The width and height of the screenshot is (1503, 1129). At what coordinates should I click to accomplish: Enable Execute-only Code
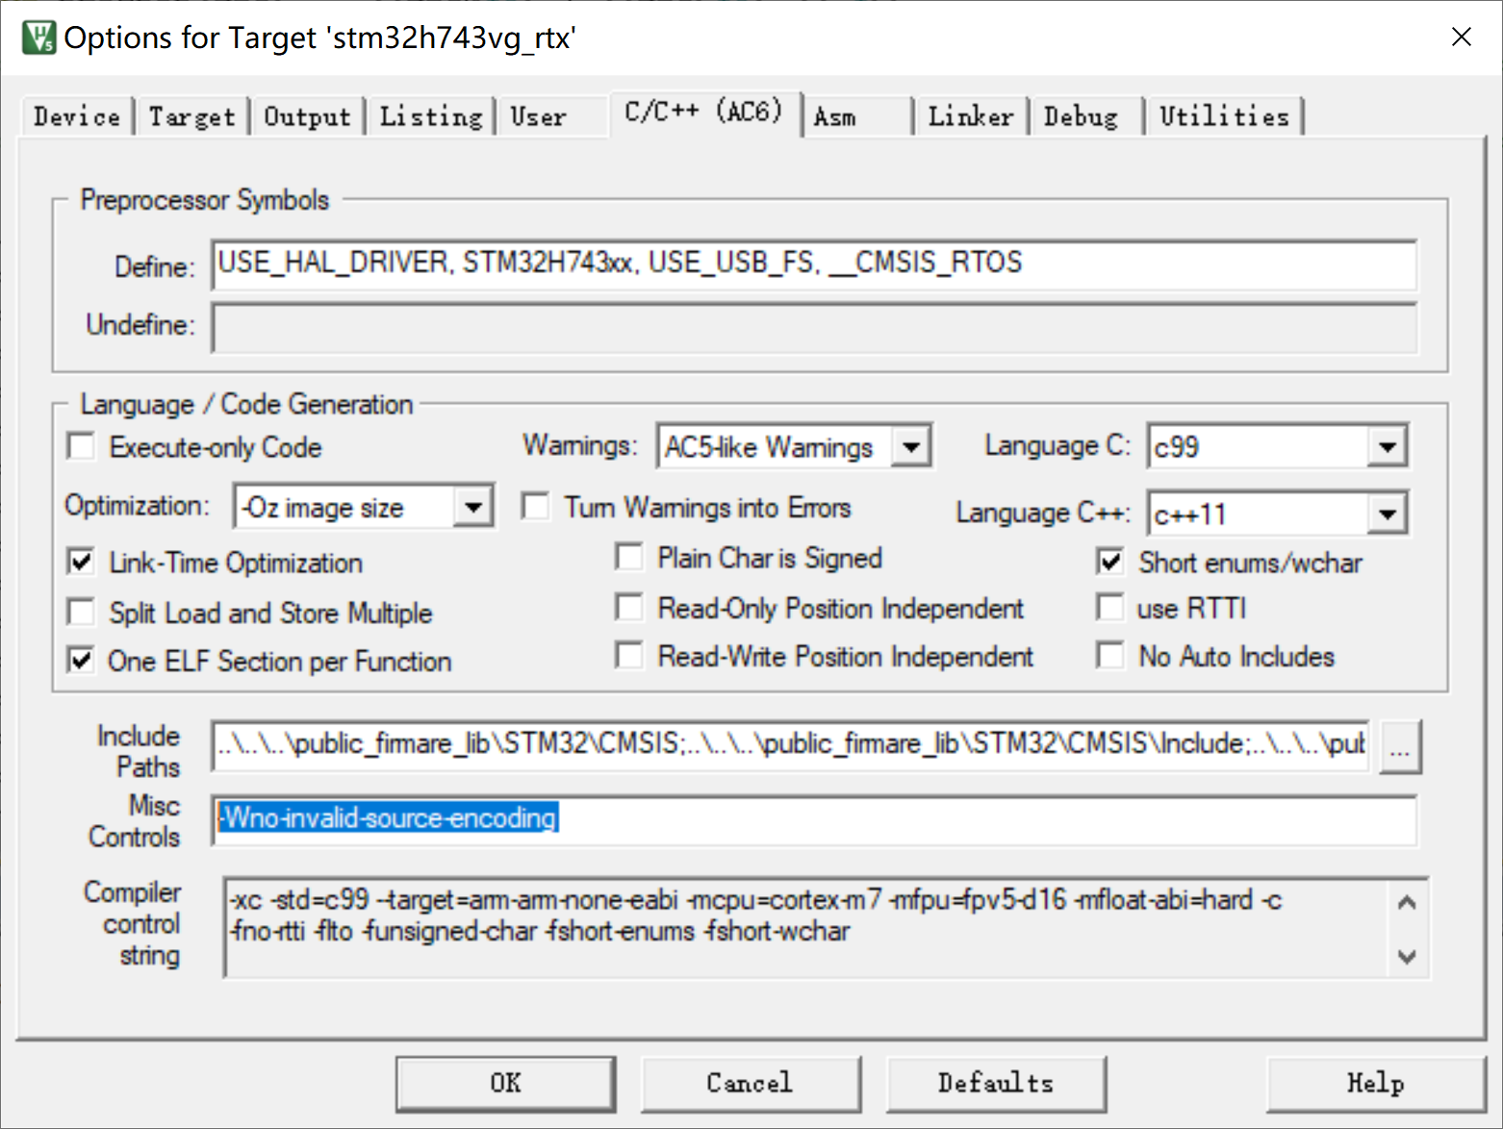(x=81, y=446)
